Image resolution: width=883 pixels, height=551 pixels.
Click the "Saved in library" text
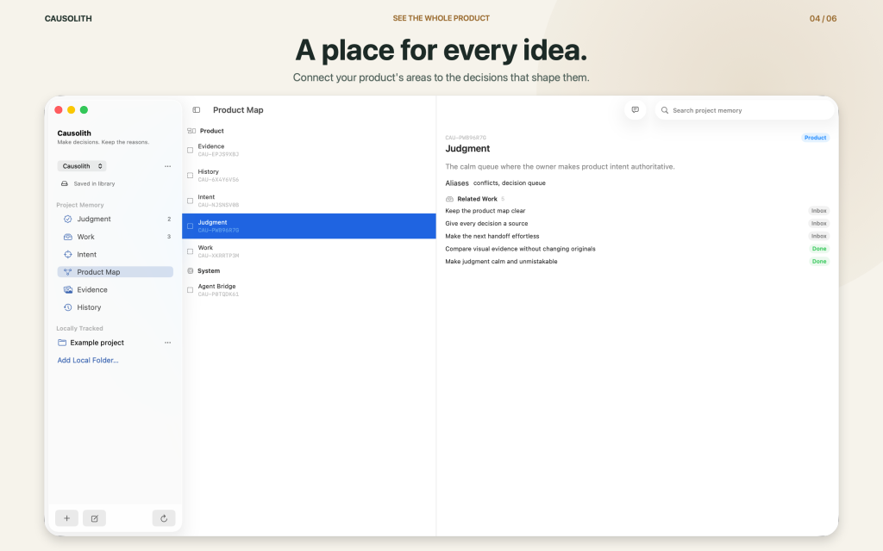pos(94,184)
